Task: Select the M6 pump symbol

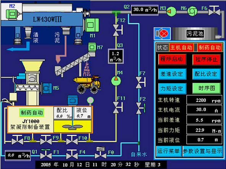Action: (x=192, y=11)
